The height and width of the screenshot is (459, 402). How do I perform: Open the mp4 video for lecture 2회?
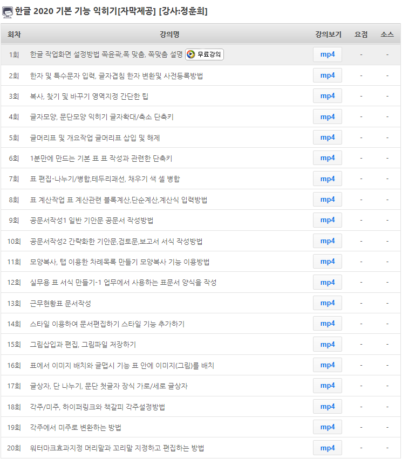coord(328,76)
